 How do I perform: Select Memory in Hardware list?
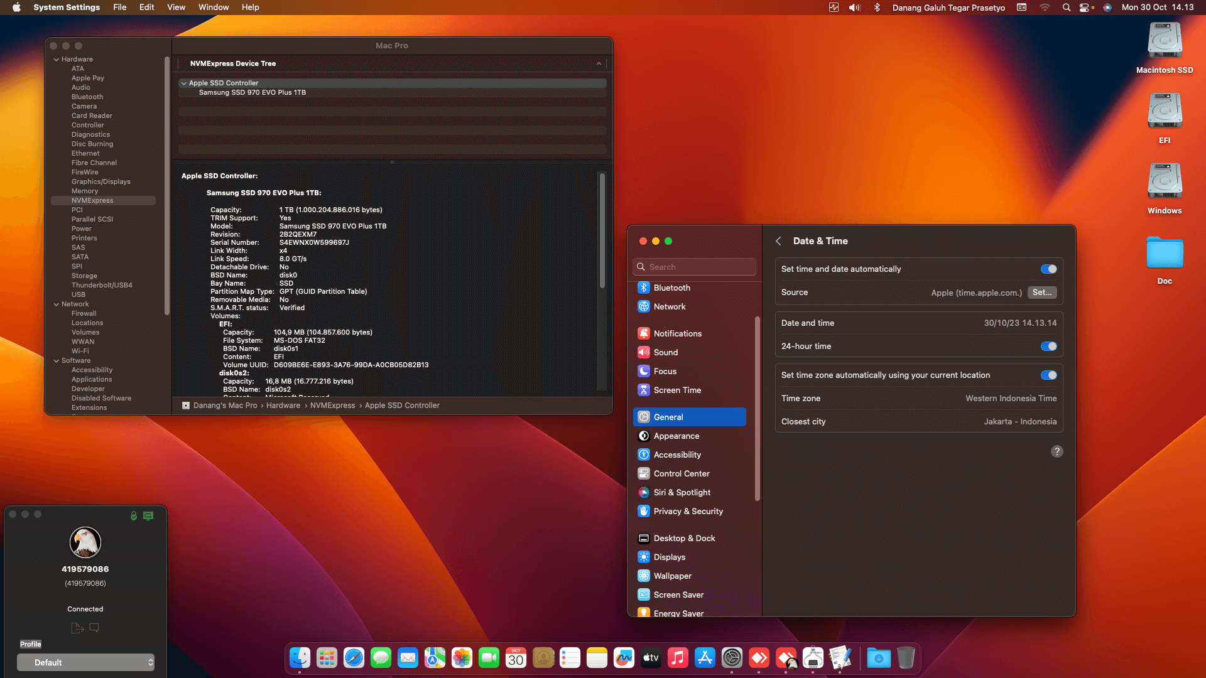coord(85,191)
